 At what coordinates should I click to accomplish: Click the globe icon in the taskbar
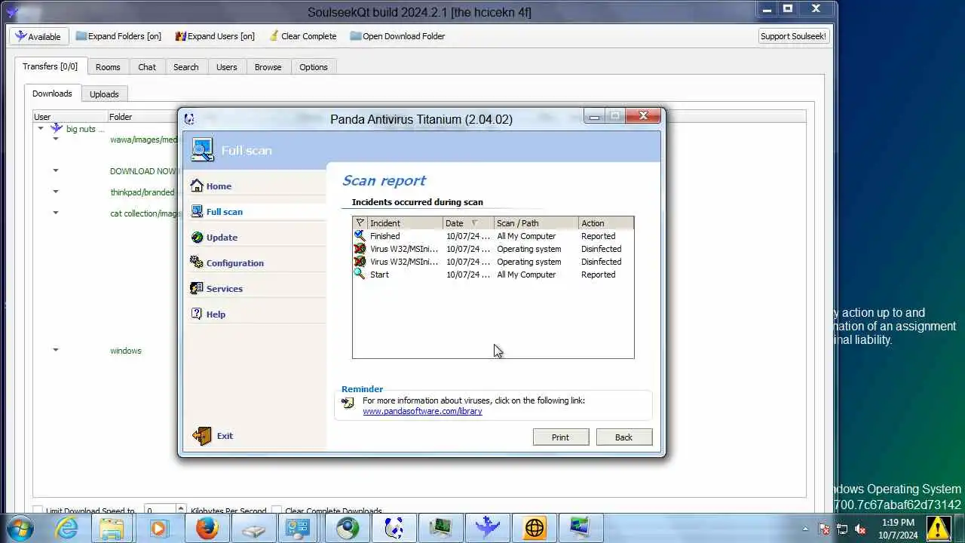(534, 528)
